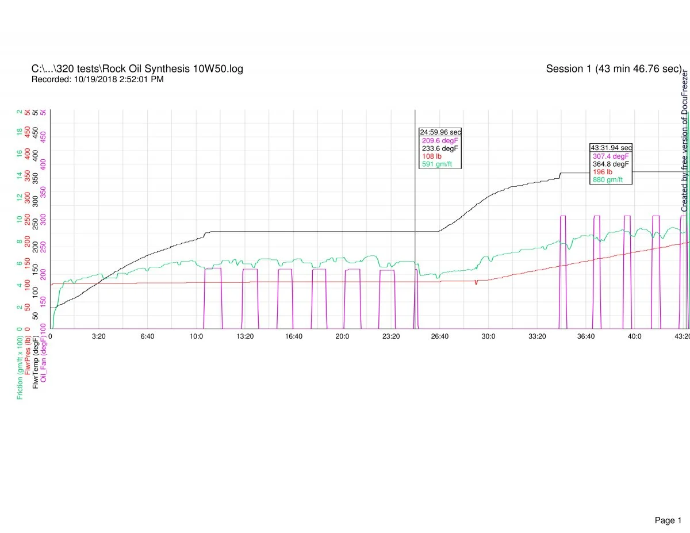This screenshot has height=533, width=690.
Task: Click the Rock Oil Synthesis 10W50.log title
Action: pos(137,69)
